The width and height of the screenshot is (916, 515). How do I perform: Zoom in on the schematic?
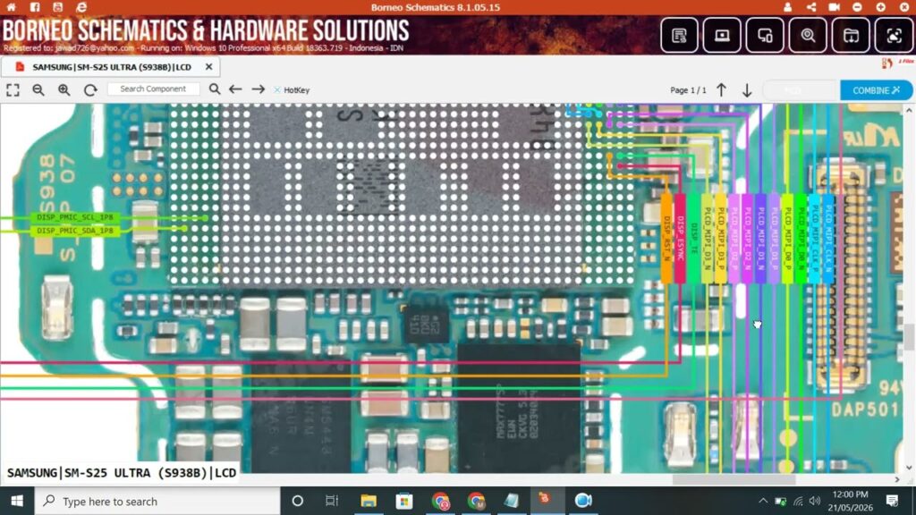tap(64, 90)
